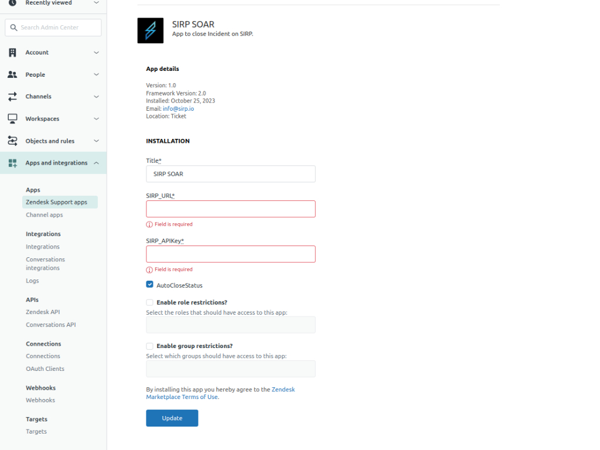
Task: Click the SIRP SOAR app logo
Action: (150, 30)
